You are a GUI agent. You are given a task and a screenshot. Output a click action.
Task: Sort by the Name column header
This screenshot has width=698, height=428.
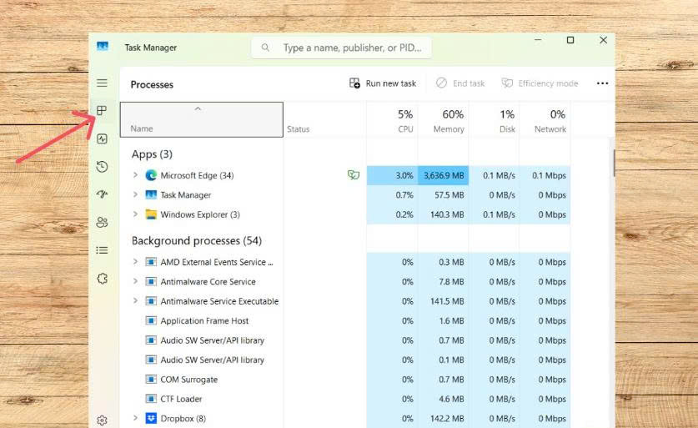point(202,119)
